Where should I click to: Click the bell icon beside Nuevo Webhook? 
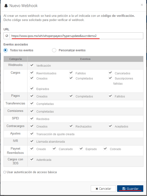pyautogui.click(x=6, y=6)
